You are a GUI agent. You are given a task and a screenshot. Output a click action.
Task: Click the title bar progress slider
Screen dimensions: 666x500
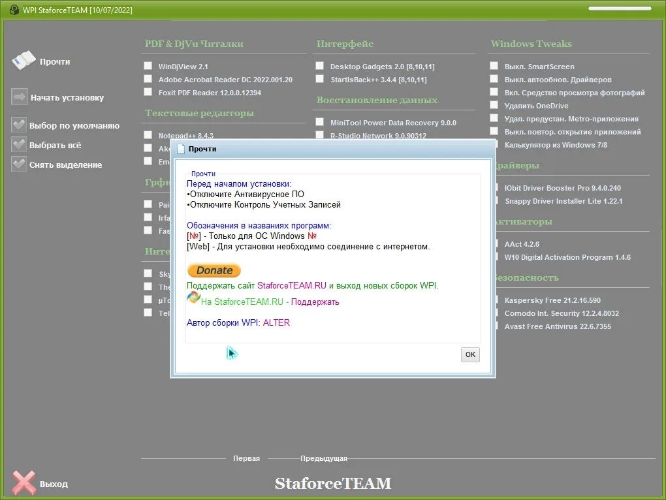(x=620, y=8)
